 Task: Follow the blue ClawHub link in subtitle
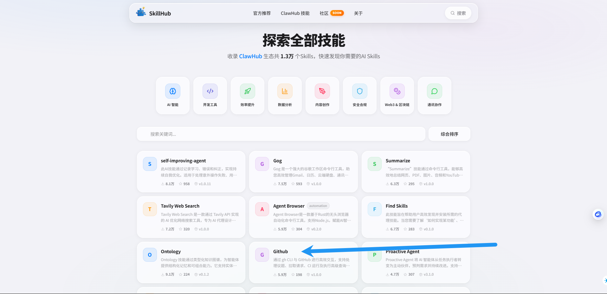pos(250,56)
